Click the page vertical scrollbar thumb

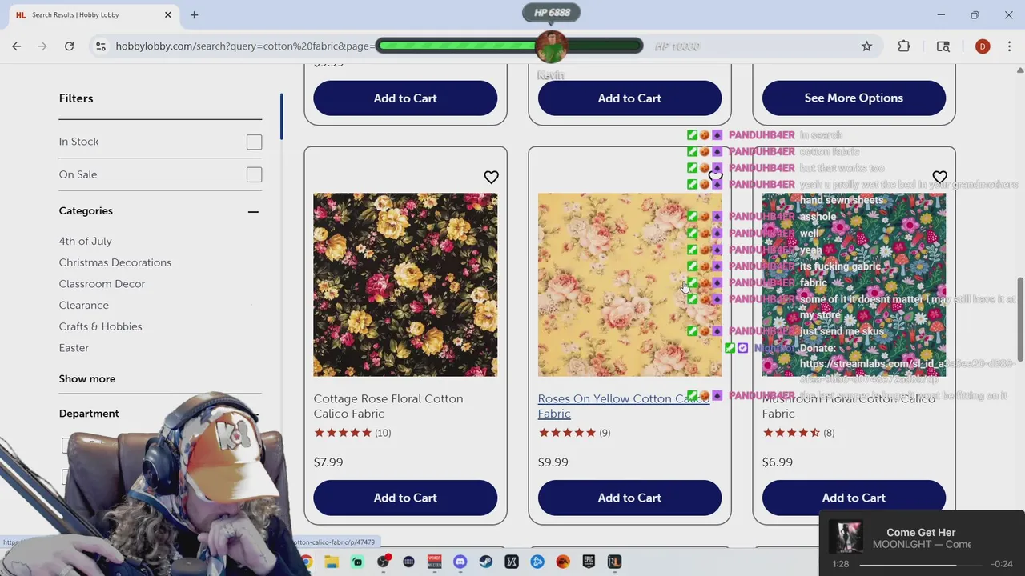[1019, 318]
